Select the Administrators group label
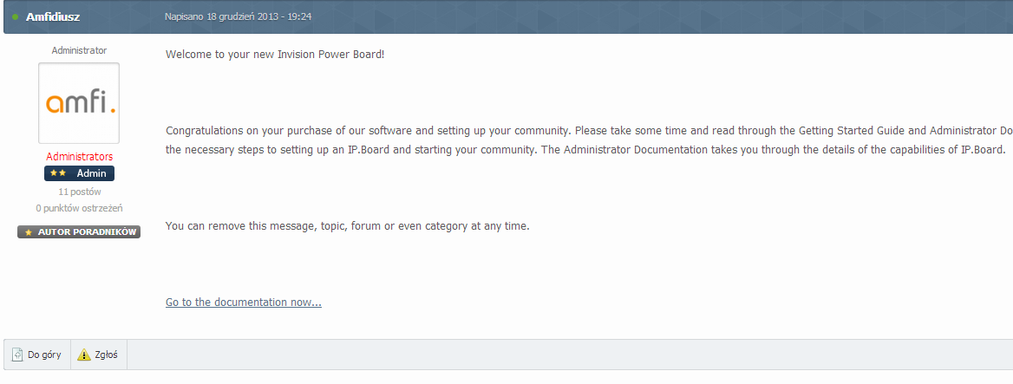 tap(79, 157)
